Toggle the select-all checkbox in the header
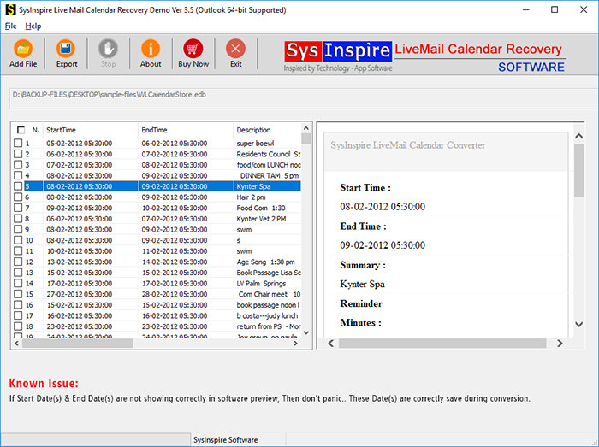 [21, 130]
